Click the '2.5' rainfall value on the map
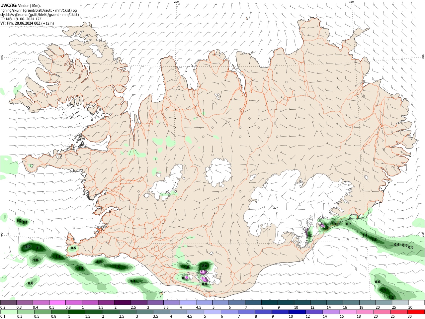The height and width of the screenshot is (319, 425). (x=28, y=247)
